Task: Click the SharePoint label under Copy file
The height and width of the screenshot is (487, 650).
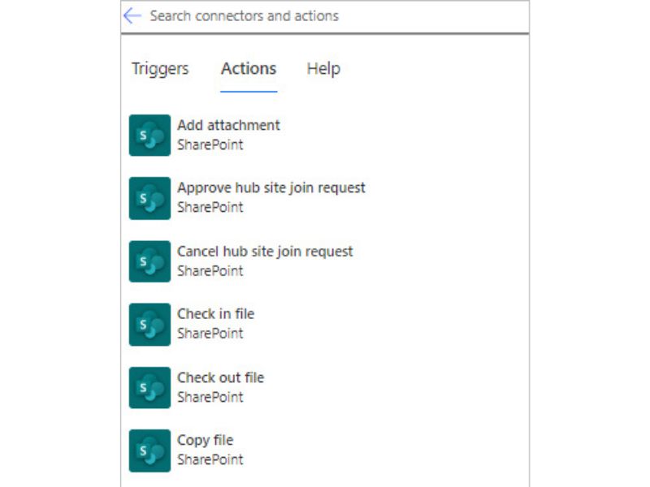Action: click(210, 460)
